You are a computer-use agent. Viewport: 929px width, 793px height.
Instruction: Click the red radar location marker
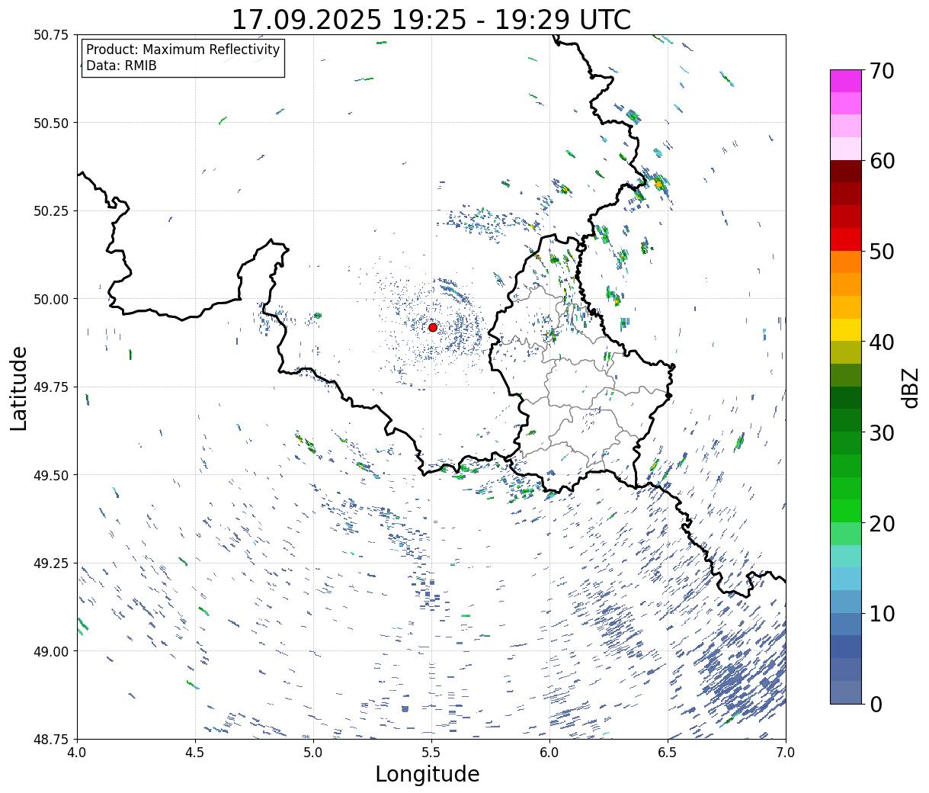click(x=433, y=327)
